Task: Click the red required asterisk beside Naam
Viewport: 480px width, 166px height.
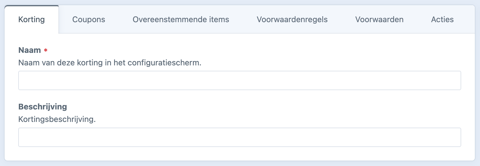Action: pos(46,51)
